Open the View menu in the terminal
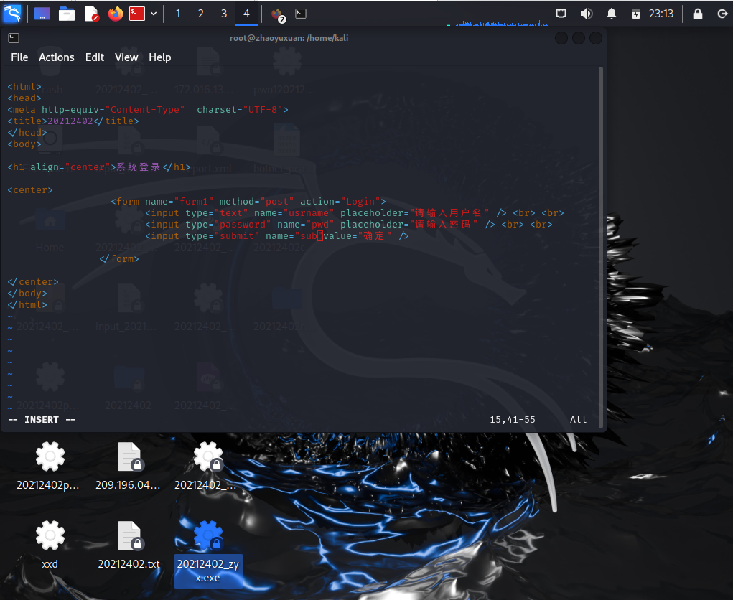The height and width of the screenshot is (600, 733). (x=126, y=57)
